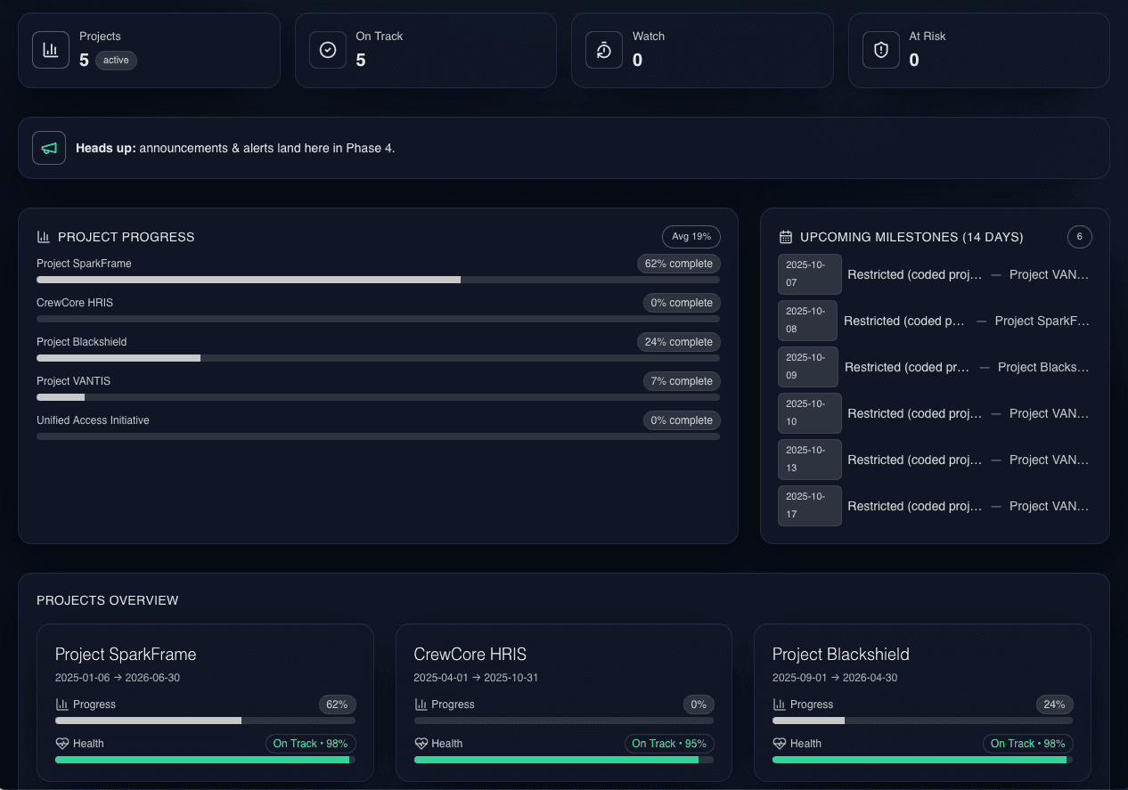1128x790 pixels.
Task: Click the '62% complete' pill for Project SparkFrame
Action: point(679,264)
